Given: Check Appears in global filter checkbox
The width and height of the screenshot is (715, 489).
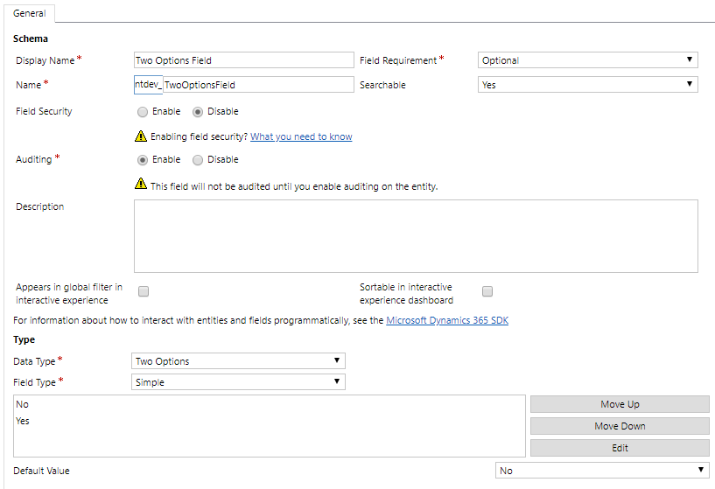Looking at the screenshot, I should coord(144,291).
